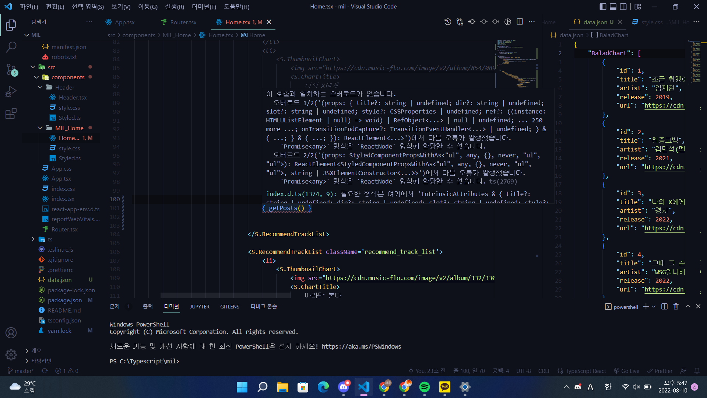Open Source Control view with 5 changes
Image resolution: width=707 pixels, height=398 pixels.
(x=11, y=69)
